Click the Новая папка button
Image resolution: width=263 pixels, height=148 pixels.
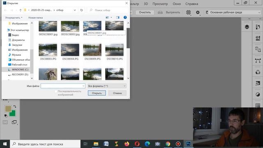(36, 18)
